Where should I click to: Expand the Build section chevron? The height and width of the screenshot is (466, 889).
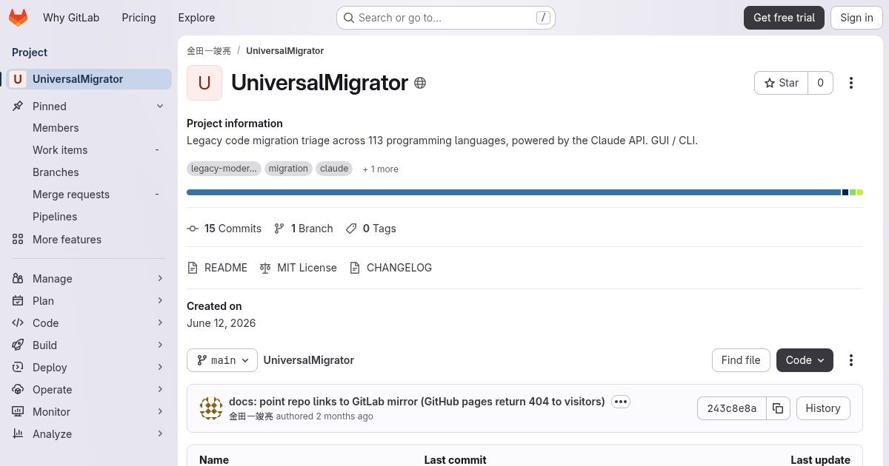(x=160, y=345)
